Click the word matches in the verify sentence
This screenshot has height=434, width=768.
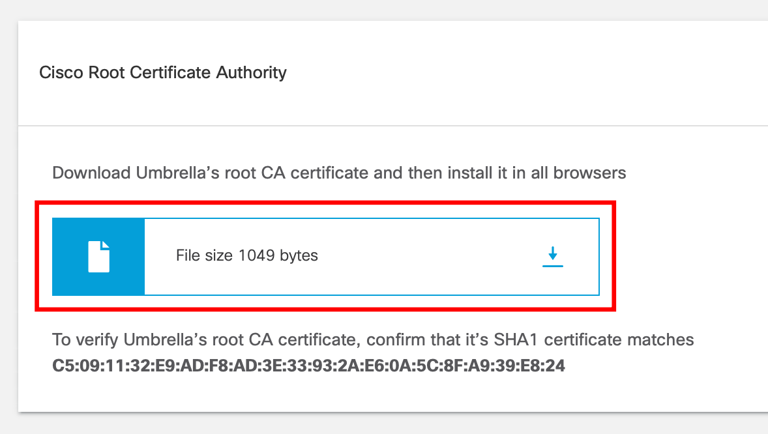(x=660, y=340)
